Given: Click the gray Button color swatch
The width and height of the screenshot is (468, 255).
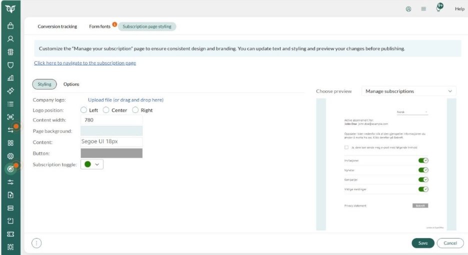Looking at the screenshot, I should [x=111, y=153].
